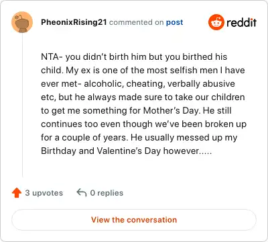Image resolution: width=268 pixels, height=242 pixels.
Task: Click the "0 replies" count label
Action: click(107, 193)
